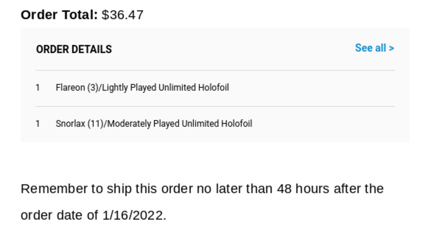The width and height of the screenshot is (431, 227).
Task: Click the 1/16/2022 order date
Action: tap(133, 215)
